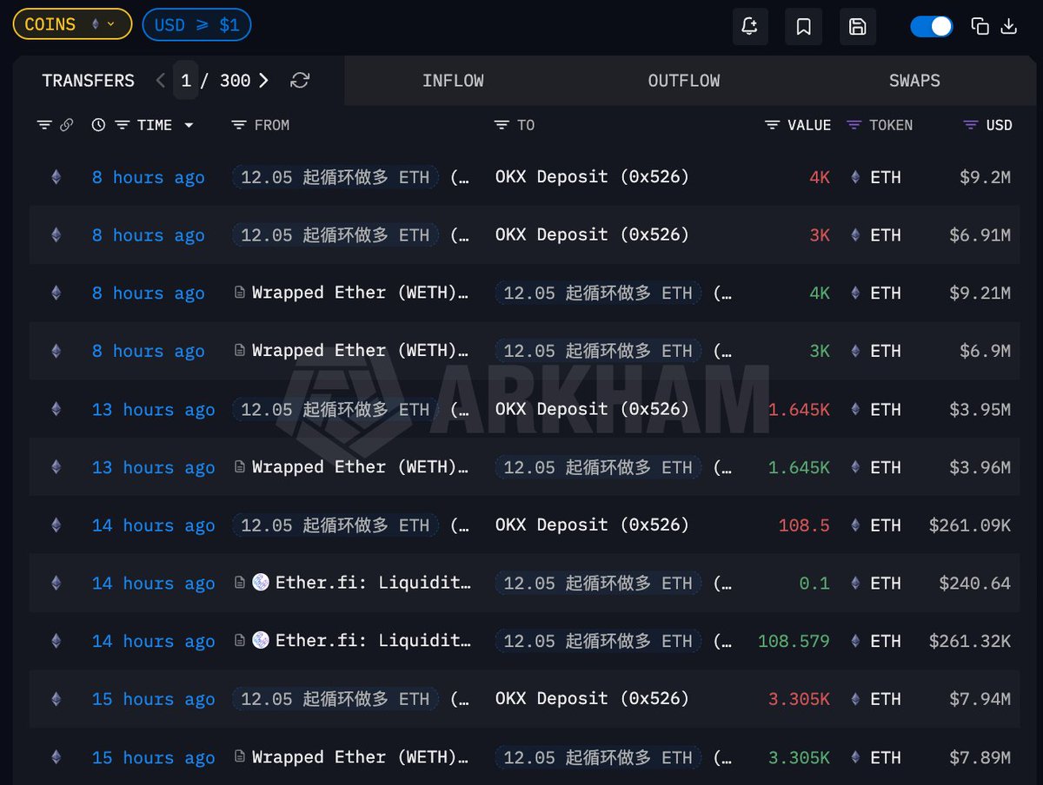1043x785 pixels.
Task: Open OKX Deposit (0x526) in $9.2M row
Action: [x=592, y=177]
